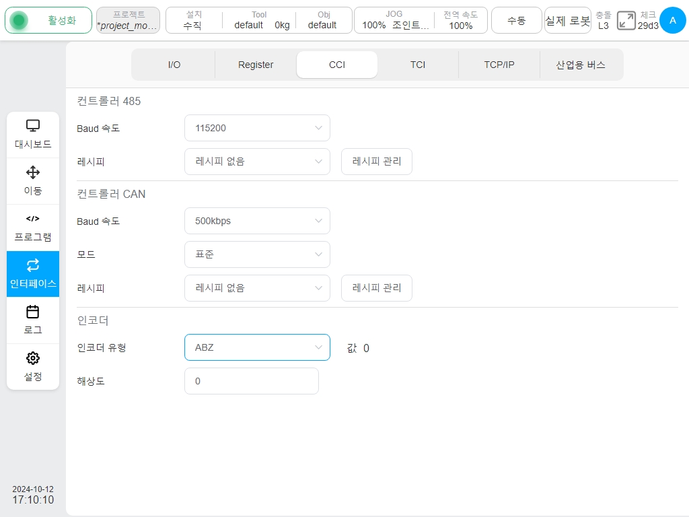Screen dimensions: 689x517
Task: Open the user avatar A
Action: pos(673,20)
